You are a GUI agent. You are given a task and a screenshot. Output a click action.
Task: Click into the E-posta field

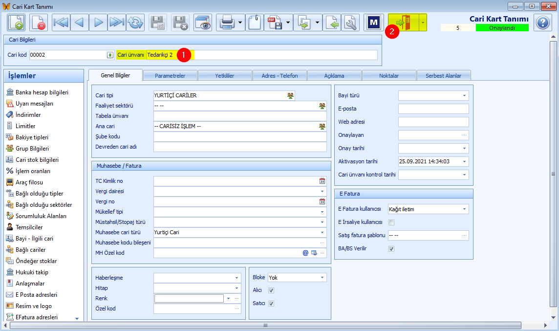(x=433, y=109)
